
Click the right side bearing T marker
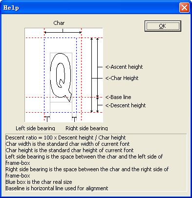click(x=74, y=119)
